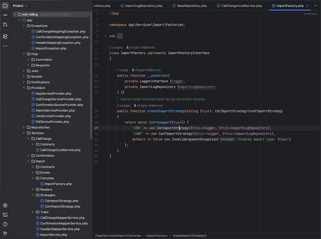The image size is (321, 239).
Task: Select the Enums folder under Import
Action: [43, 173]
